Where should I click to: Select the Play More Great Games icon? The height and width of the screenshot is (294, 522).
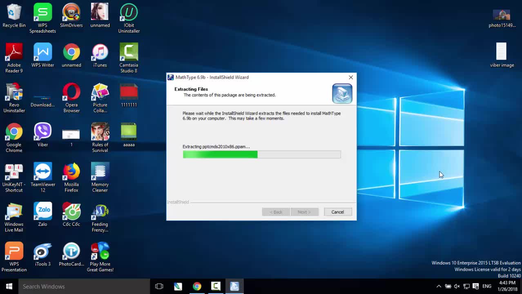pyautogui.click(x=100, y=257)
